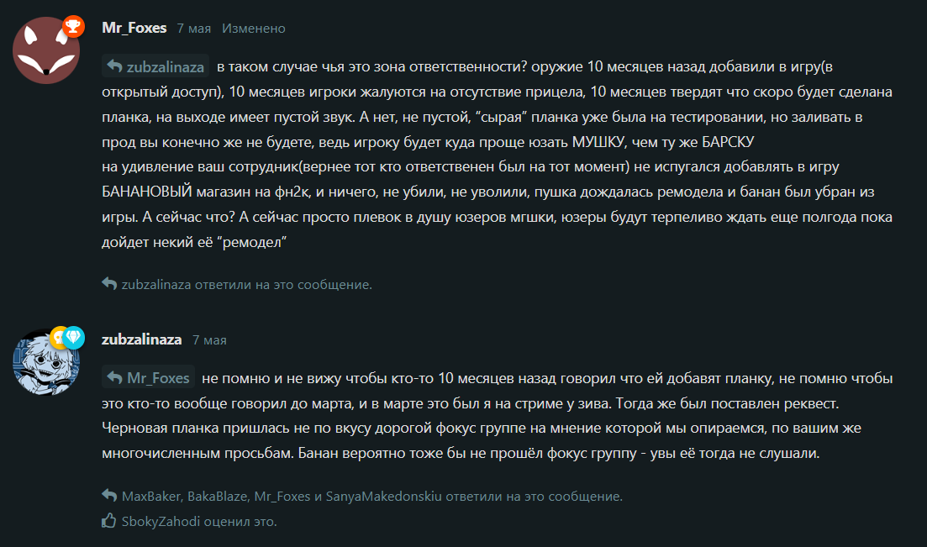Click reply arrow icon beside Mr_Foxes quote tag
Viewport: 927px width, 547px height.
point(114,377)
